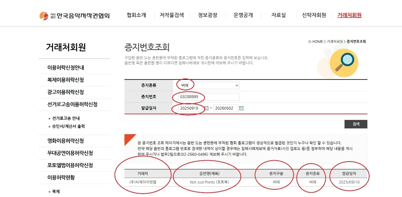Open the 자료실 menu

coord(278,15)
